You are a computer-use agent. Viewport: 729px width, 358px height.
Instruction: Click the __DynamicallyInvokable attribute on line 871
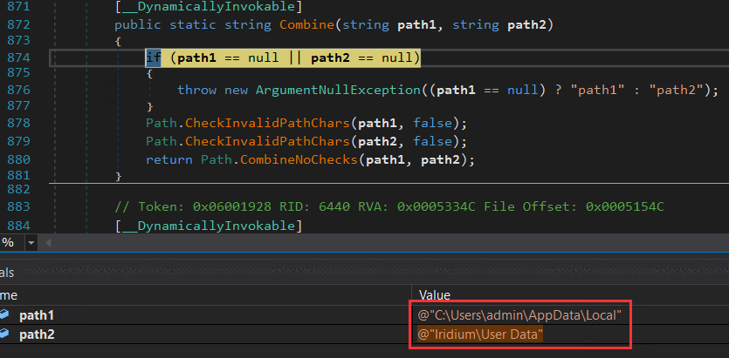[208, 7]
